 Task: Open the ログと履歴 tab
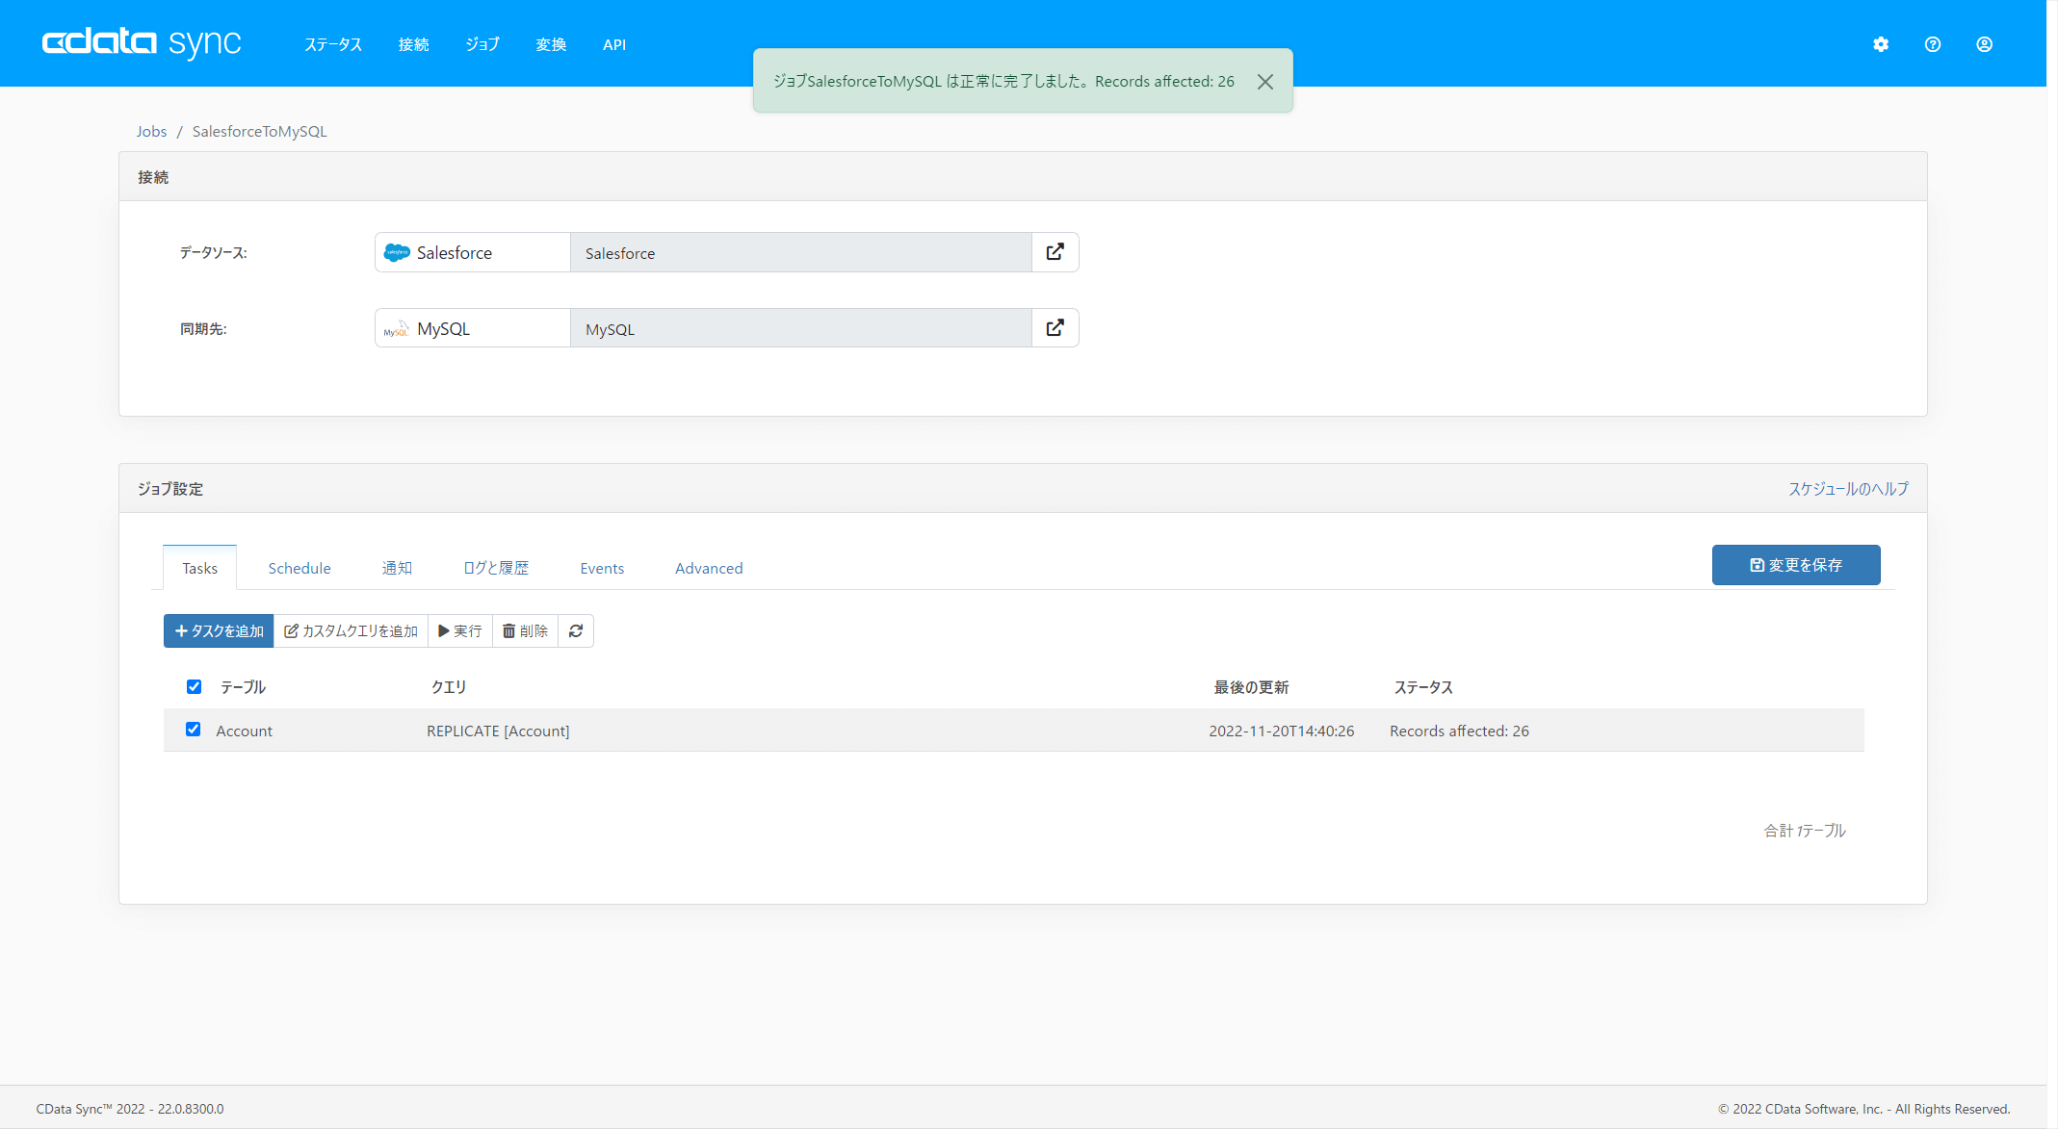(496, 569)
